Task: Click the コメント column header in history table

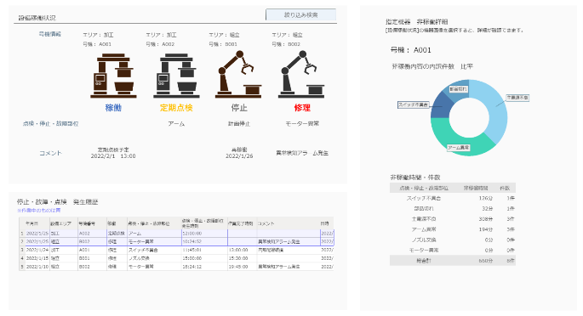Action: tap(266, 223)
